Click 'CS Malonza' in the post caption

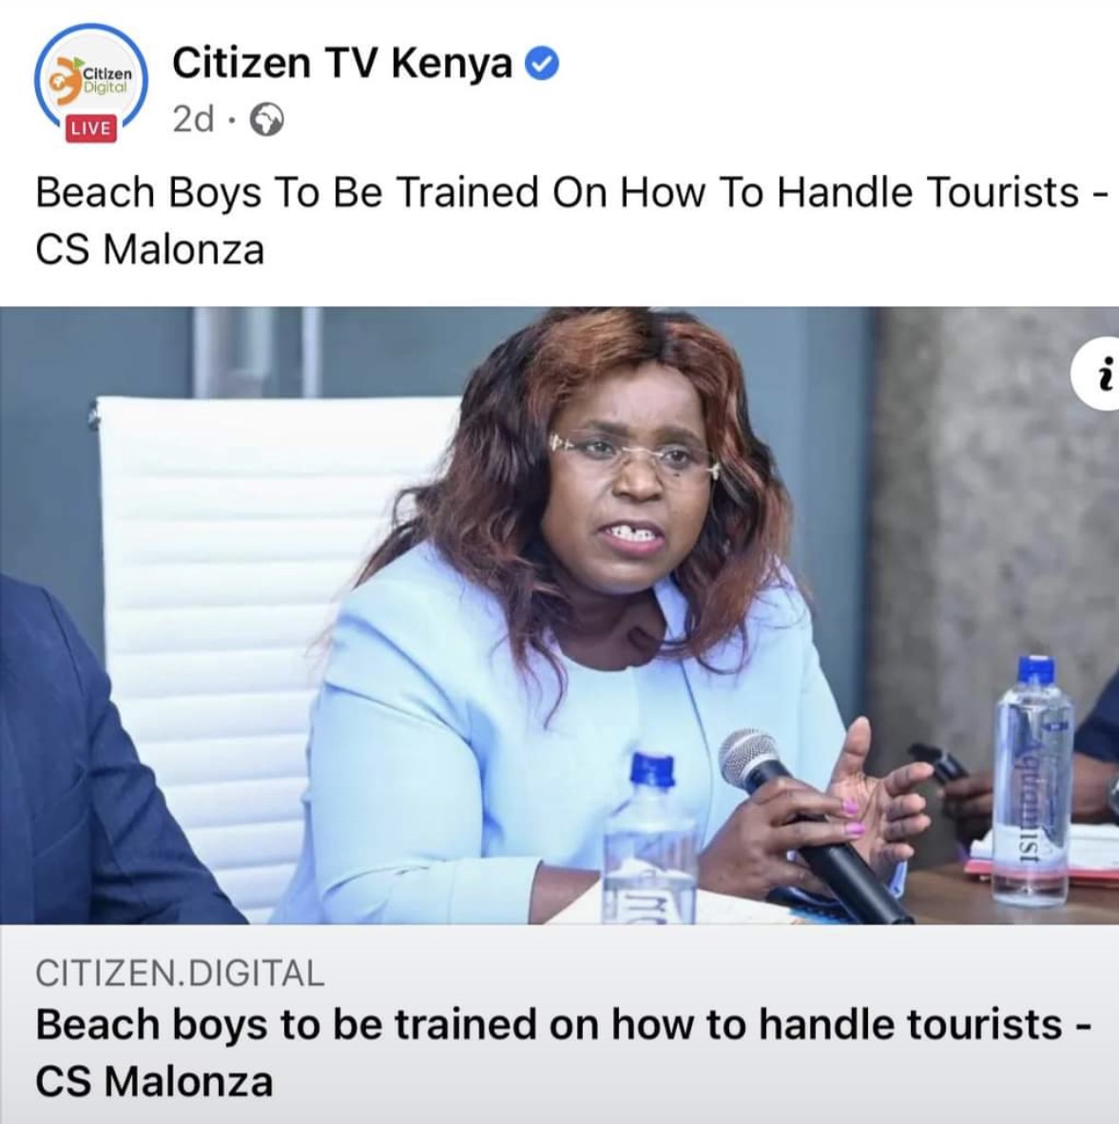pos(150,250)
